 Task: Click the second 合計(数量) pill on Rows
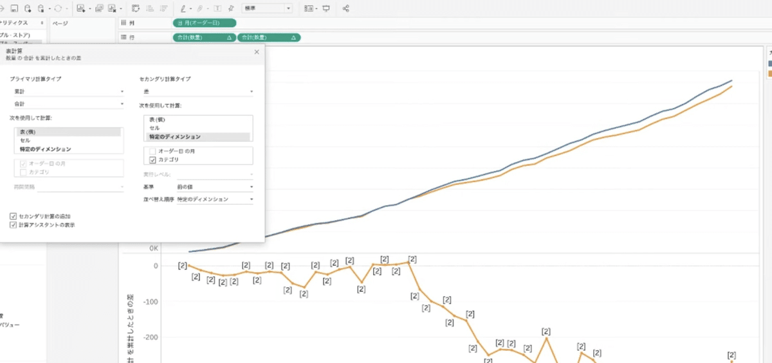click(269, 37)
